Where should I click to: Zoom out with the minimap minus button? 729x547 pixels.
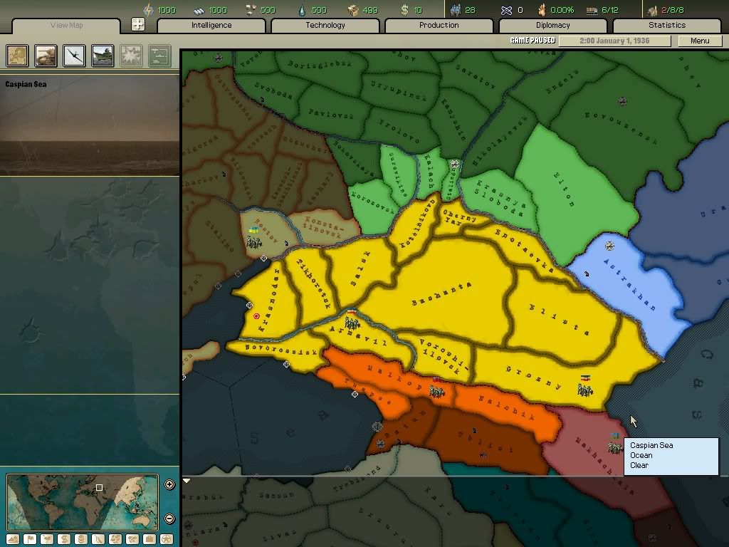click(x=169, y=519)
